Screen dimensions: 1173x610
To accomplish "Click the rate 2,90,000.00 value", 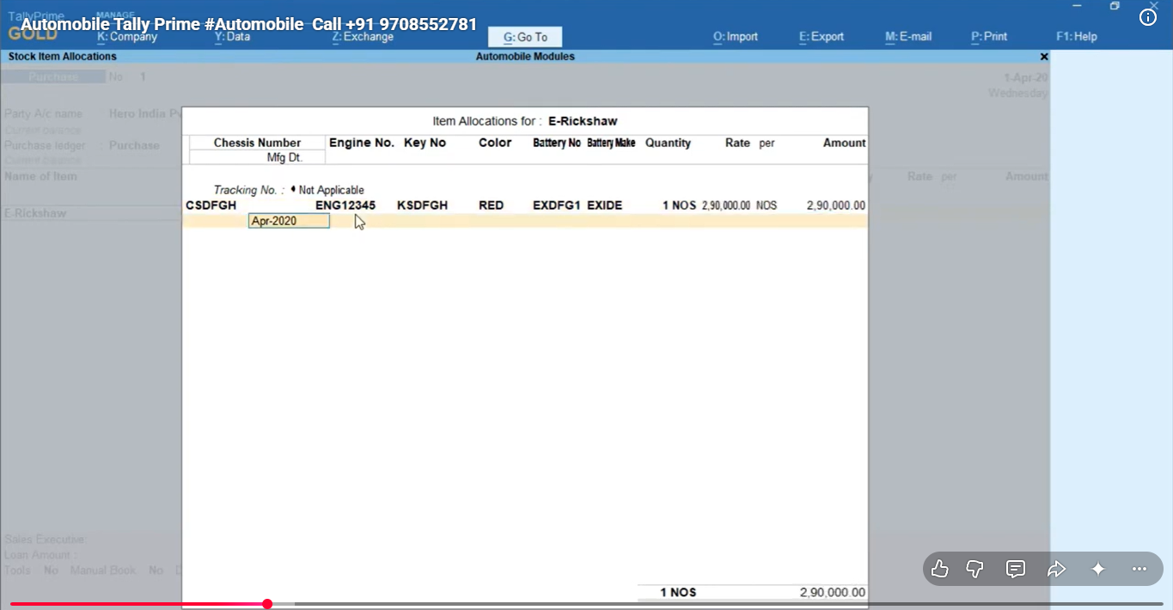I will point(726,205).
